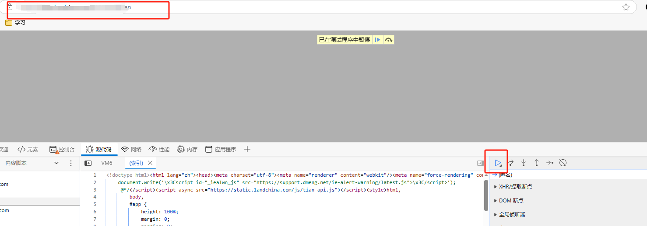View site information lock icon

tap(9, 7)
